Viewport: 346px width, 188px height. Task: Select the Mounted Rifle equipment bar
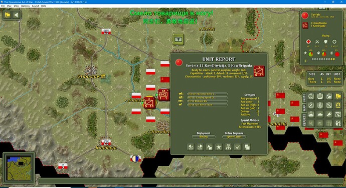(x=207, y=94)
